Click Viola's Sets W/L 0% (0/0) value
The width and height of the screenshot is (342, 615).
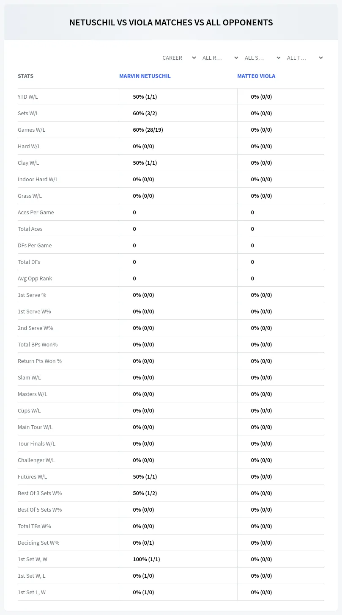click(261, 113)
